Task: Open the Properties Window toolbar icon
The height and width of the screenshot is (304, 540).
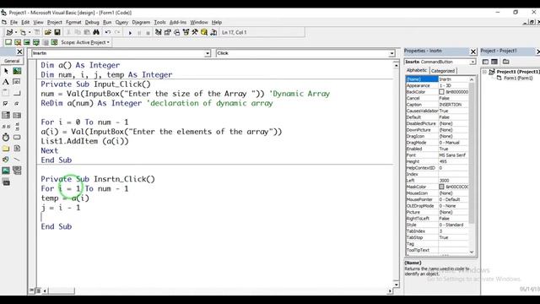Action: click(167, 32)
